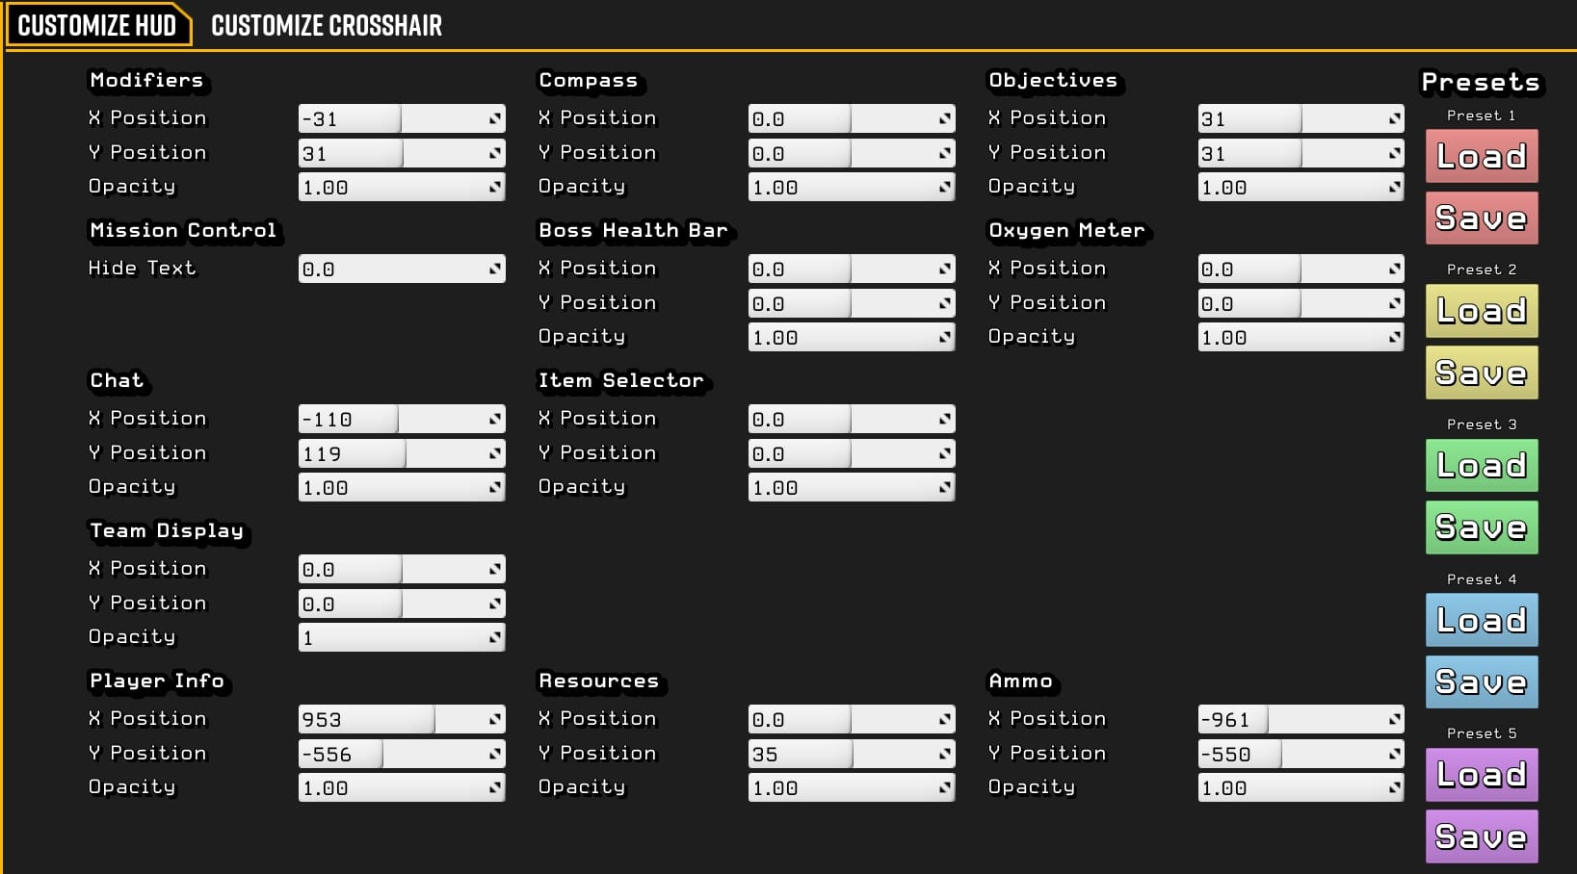Save to Preset 5
1577x874 pixels.
[1482, 836]
